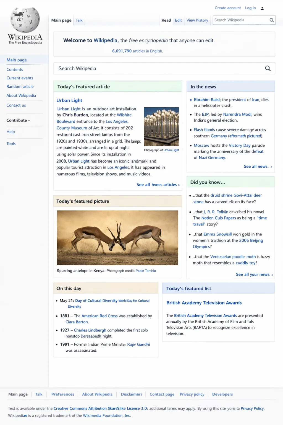Open the Rajiv Gandhi link
The width and height of the screenshot is (283, 425).
point(138,344)
